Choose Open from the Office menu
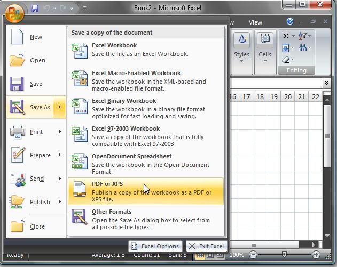Image resolution: width=337 pixels, height=267 pixels. click(36, 60)
